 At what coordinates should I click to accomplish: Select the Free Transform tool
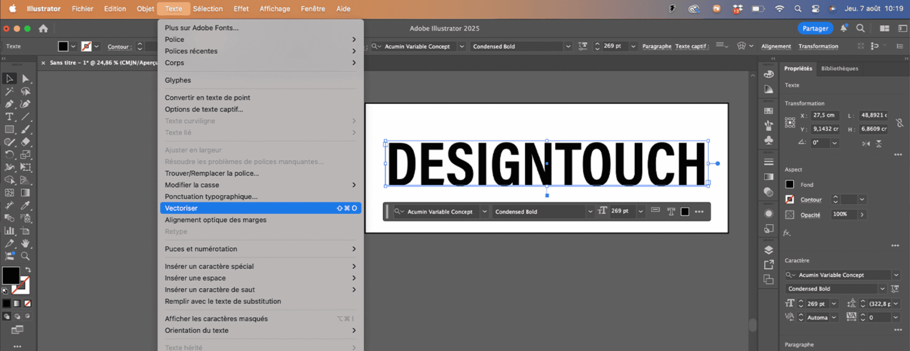pos(26,167)
